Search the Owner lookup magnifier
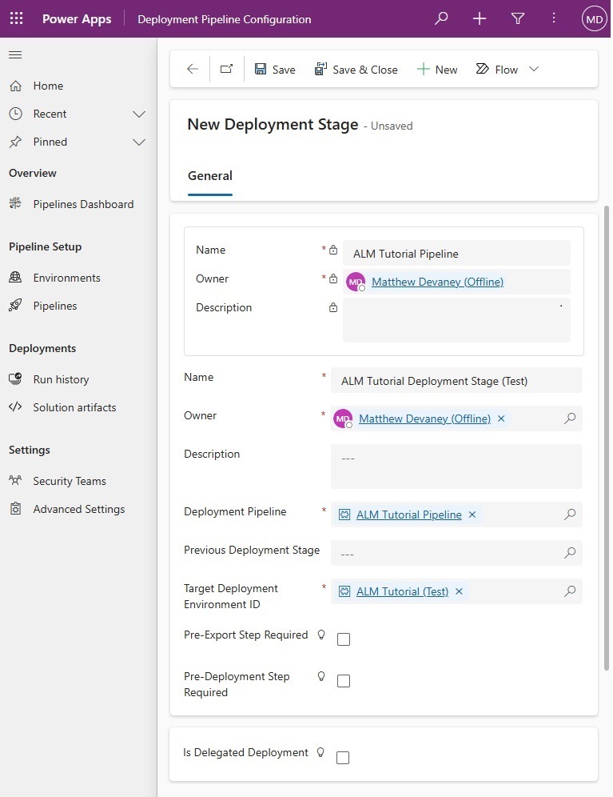The width and height of the screenshot is (613, 797). pyautogui.click(x=570, y=419)
